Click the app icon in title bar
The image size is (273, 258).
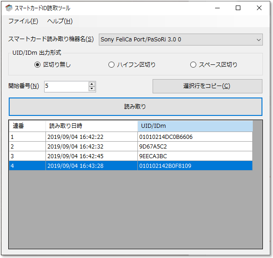9,8
